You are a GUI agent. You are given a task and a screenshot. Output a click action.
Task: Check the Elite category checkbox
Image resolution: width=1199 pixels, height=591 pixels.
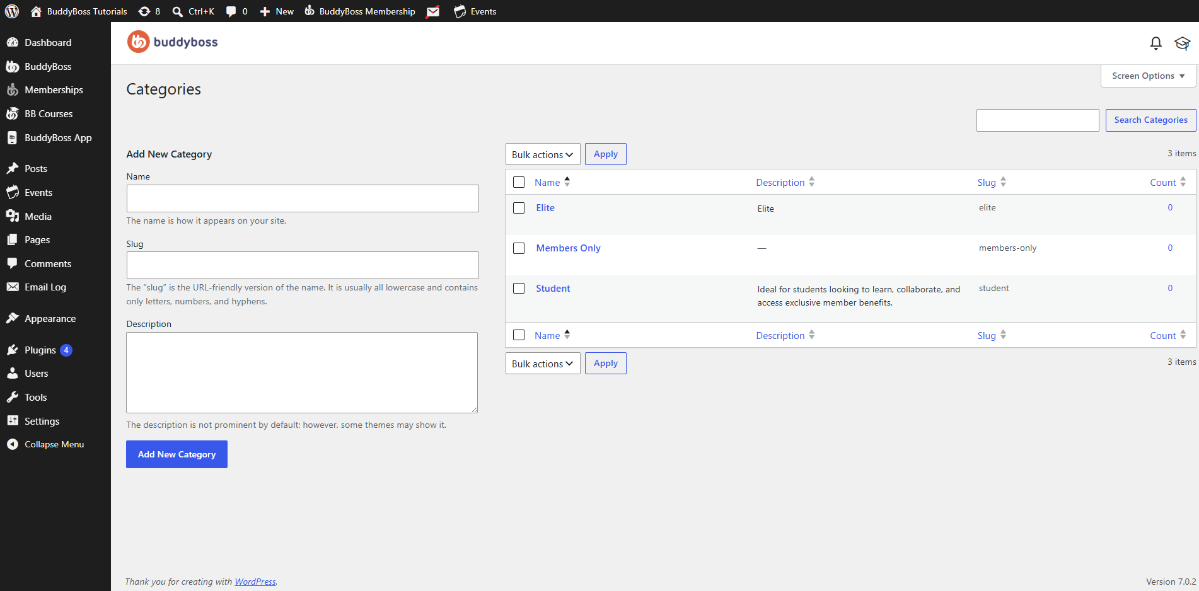pos(519,208)
